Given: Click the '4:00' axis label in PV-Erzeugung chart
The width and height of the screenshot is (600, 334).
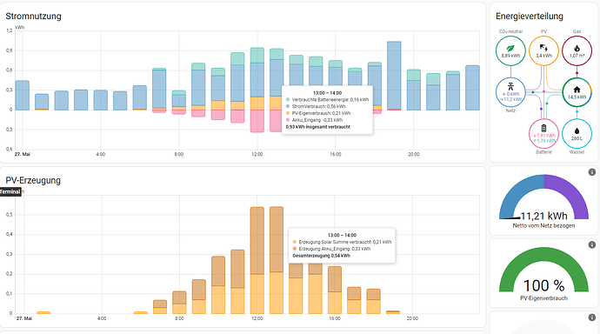Looking at the screenshot, I should coord(102,318).
